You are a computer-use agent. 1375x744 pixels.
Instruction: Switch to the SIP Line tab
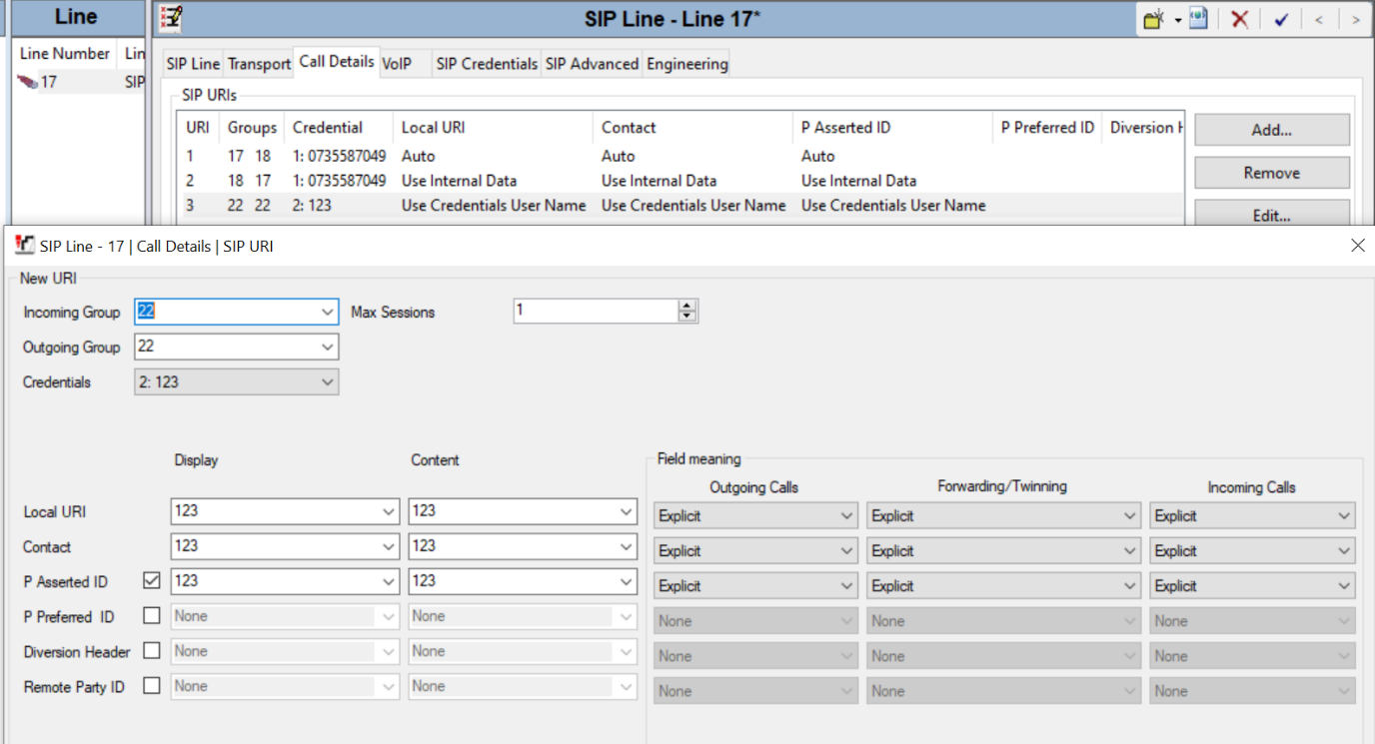coord(193,64)
